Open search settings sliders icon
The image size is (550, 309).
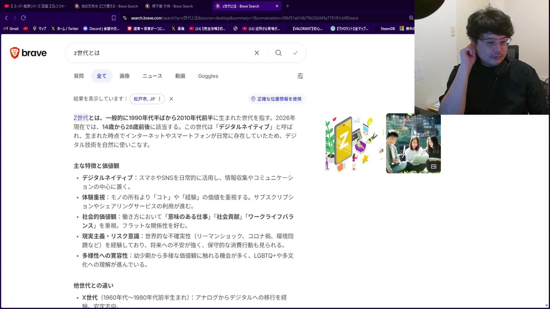(x=300, y=76)
